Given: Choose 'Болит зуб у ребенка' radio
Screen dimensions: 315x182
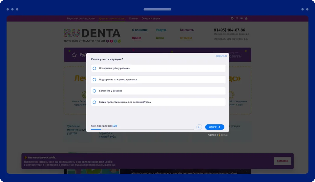Looking at the screenshot, I should pos(94,91).
